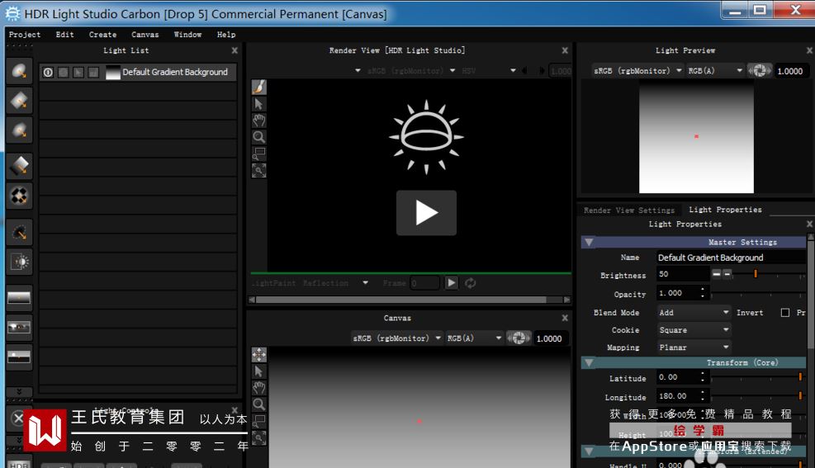This screenshot has width=815, height=468.
Task: Toggle on/off for Default Gradient Background
Action: pos(48,72)
